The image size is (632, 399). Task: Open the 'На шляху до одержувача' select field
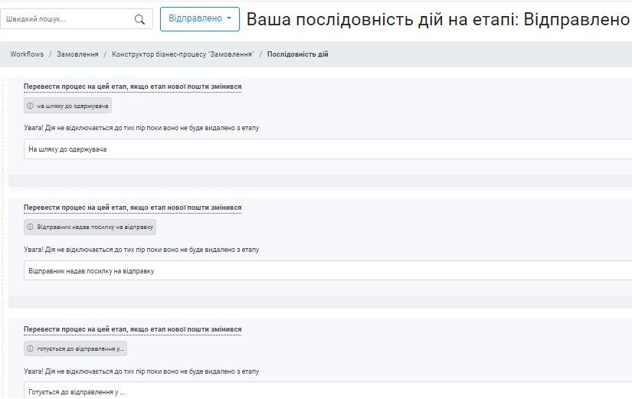[x=328, y=149]
